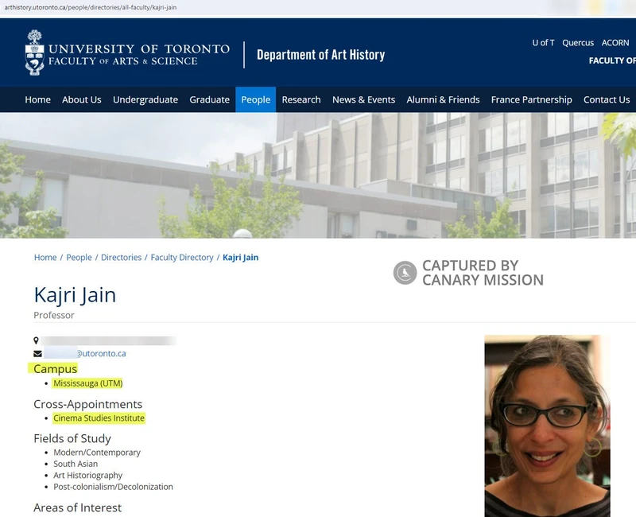The height and width of the screenshot is (517, 636).
Task: Click the Directories breadcrumb link
Action: click(122, 258)
